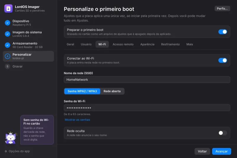Image resolution: width=237 pixels, height=158 pixels.
Task: Select the Rede aberta option
Action: coord(112,91)
